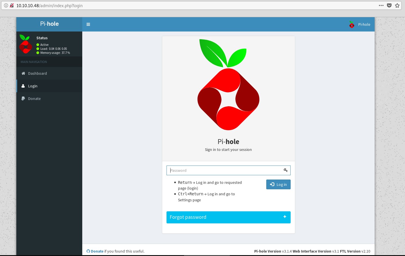Screen dimensions: 405x256
Task: Click the Pi-hole heading below the logo
Action: tap(228, 141)
